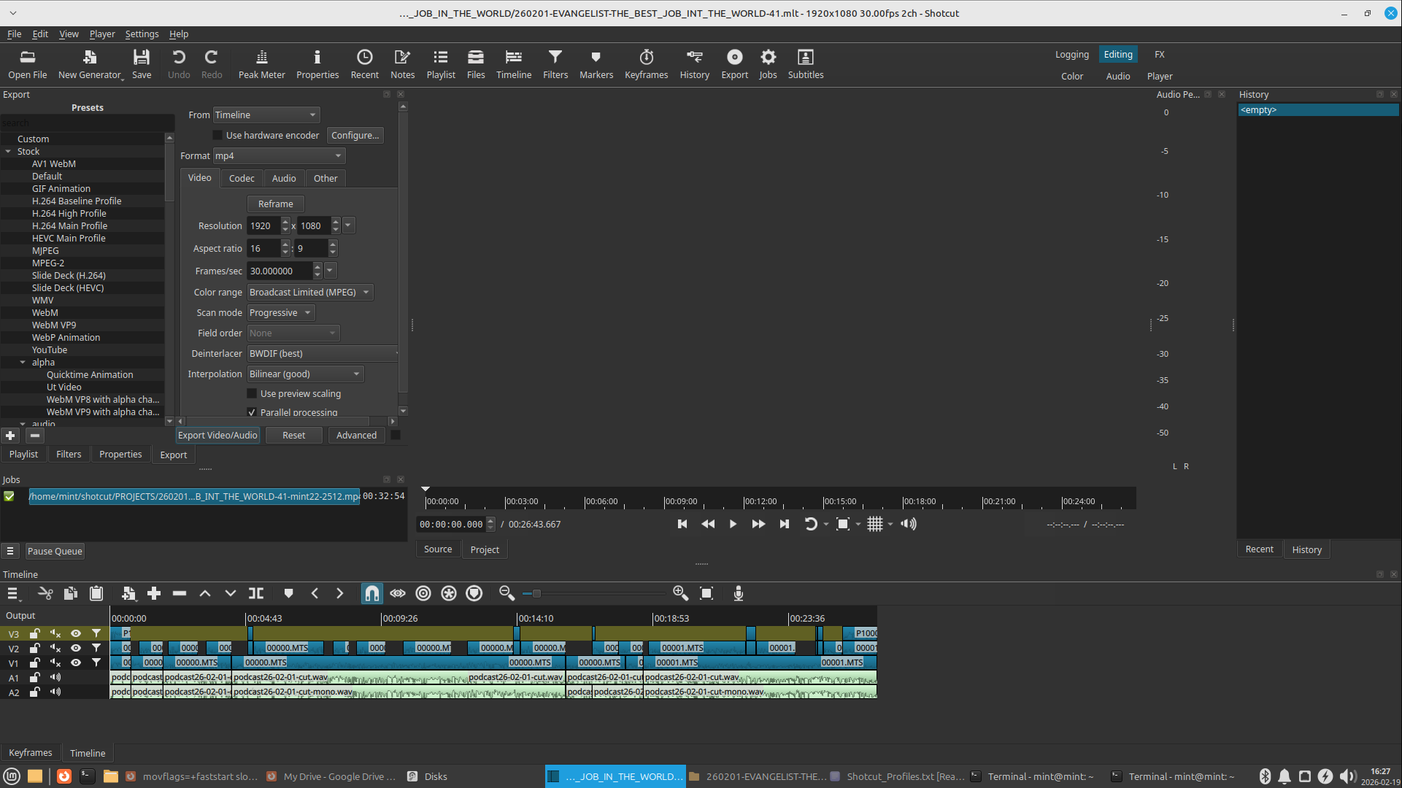The width and height of the screenshot is (1402, 788).
Task: Enable Use preview scaling checkbox
Action: (252, 394)
